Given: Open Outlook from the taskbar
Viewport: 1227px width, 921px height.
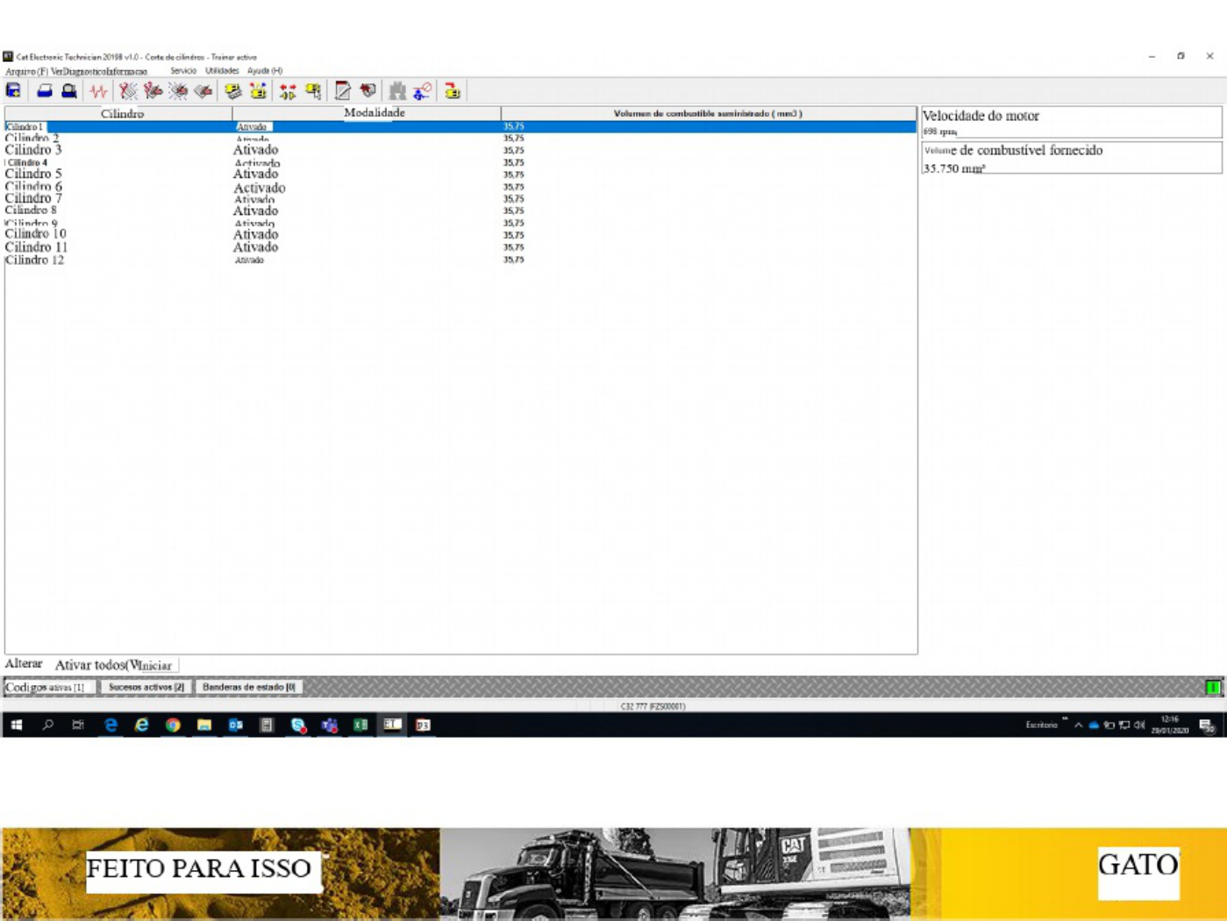Looking at the screenshot, I should 235,725.
